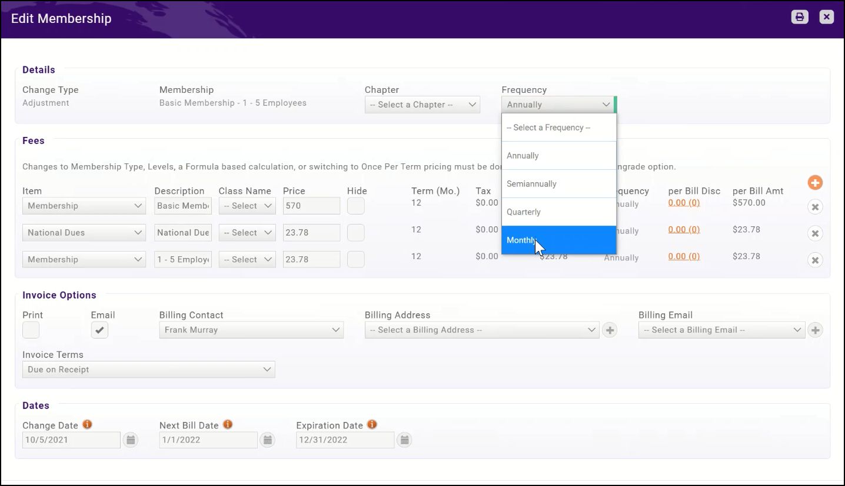Add a new fee line using the orange plus icon
Viewport: 845px width, 486px height.
point(815,183)
